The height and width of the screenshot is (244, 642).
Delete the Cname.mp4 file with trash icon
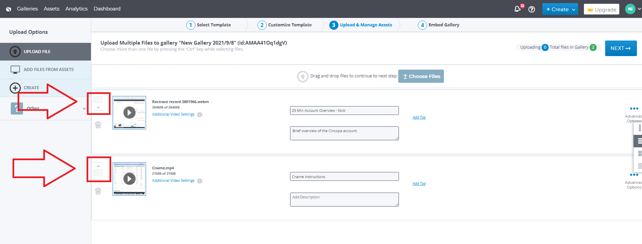tap(98, 191)
